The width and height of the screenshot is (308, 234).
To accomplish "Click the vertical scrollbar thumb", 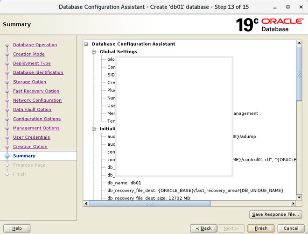I will click(299, 73).
